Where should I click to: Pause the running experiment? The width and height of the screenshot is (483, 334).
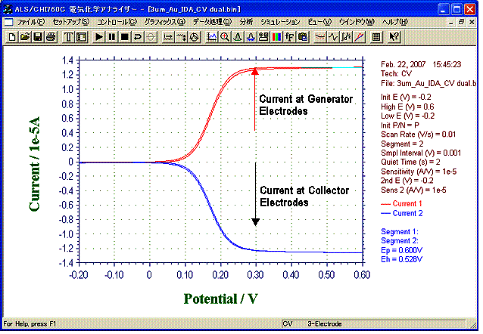click(x=112, y=36)
